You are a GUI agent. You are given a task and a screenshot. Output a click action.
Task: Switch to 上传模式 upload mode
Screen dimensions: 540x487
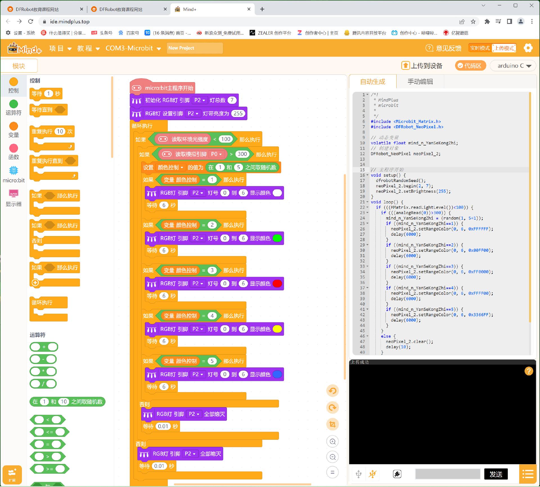[504, 48]
